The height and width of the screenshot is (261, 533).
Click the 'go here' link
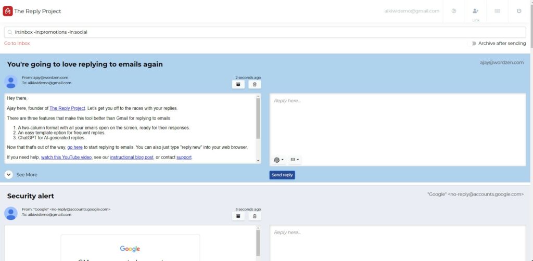[75, 147]
